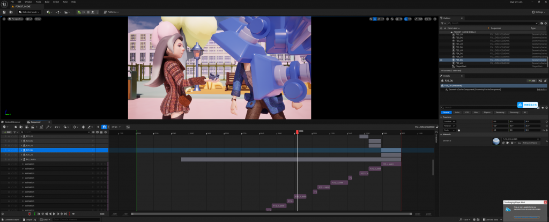
Task: Expand the F26_DU track in Sequencer
Action: tap(23, 150)
